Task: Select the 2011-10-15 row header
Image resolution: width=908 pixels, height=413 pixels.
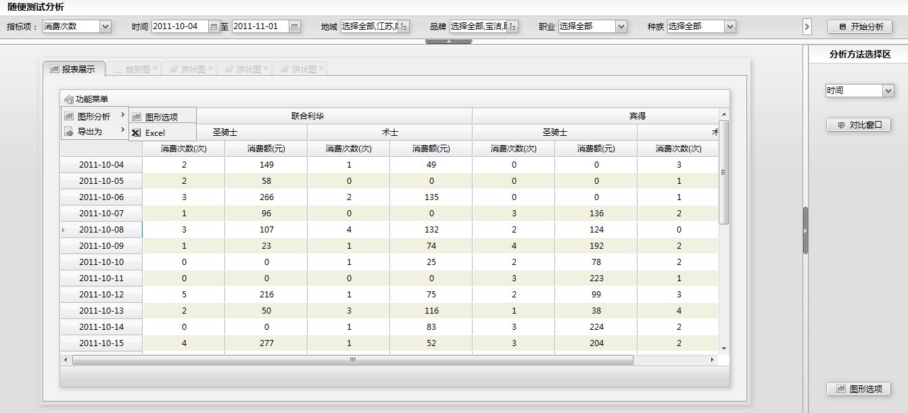Action: [101, 343]
